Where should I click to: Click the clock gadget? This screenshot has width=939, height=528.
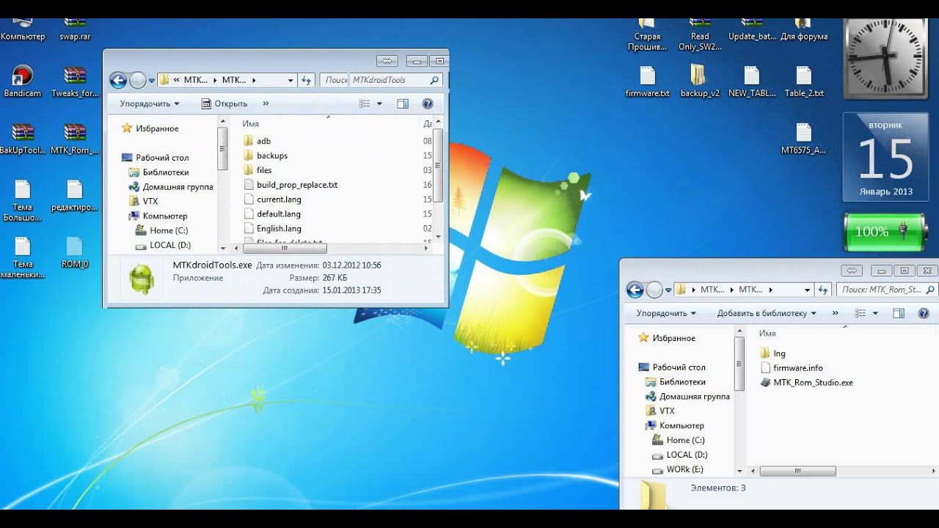click(886, 58)
